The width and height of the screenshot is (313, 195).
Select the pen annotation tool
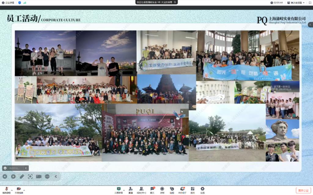[22, 176]
